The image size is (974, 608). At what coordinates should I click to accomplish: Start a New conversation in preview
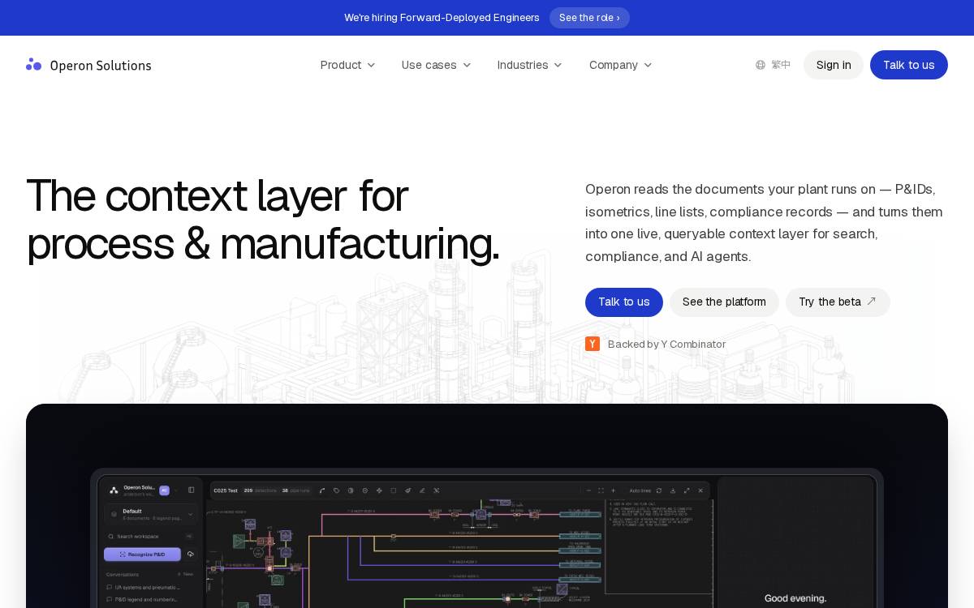185,574
